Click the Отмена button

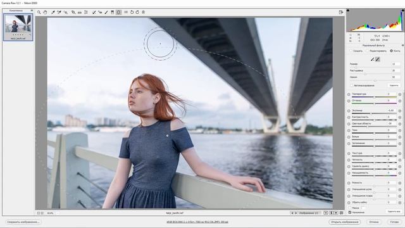point(374,222)
